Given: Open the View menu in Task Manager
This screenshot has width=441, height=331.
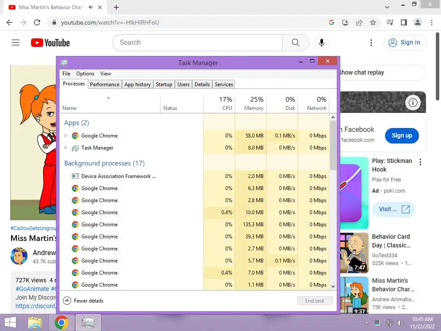Looking at the screenshot, I should [x=106, y=74].
